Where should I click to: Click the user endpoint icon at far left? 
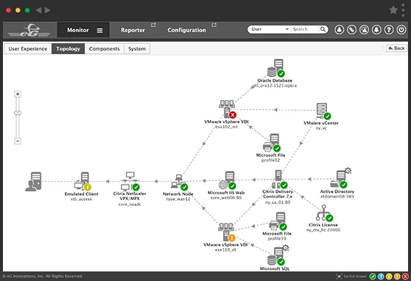(x=33, y=182)
